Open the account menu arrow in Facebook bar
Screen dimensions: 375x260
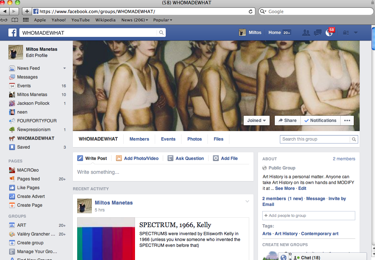point(356,33)
